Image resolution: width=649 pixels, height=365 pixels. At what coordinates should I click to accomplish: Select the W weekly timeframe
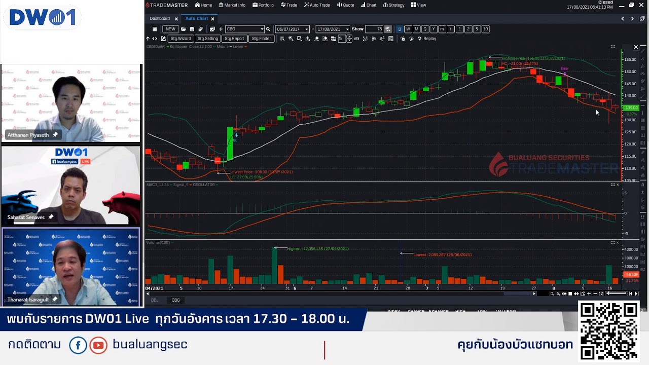(408, 29)
